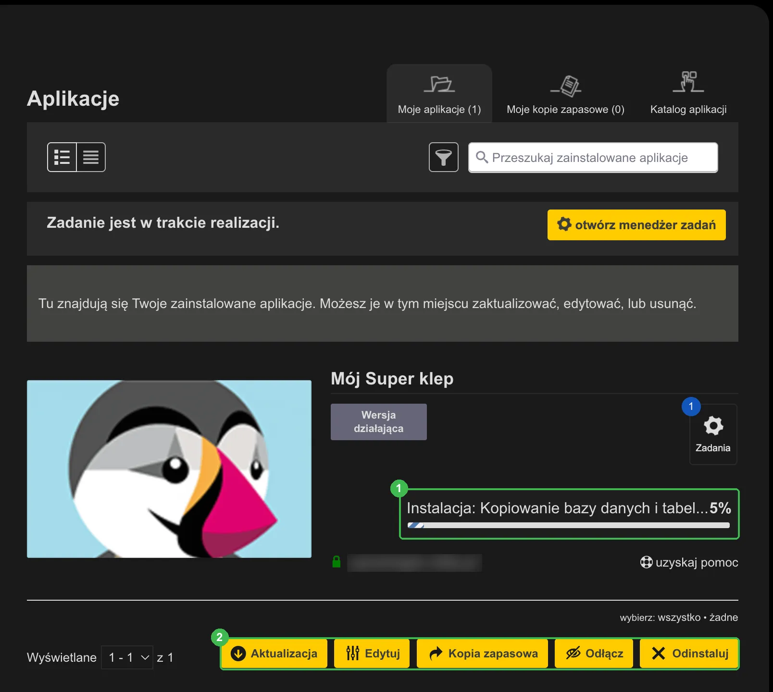Click the installation progress bar
The height and width of the screenshot is (692, 773).
coord(569,525)
